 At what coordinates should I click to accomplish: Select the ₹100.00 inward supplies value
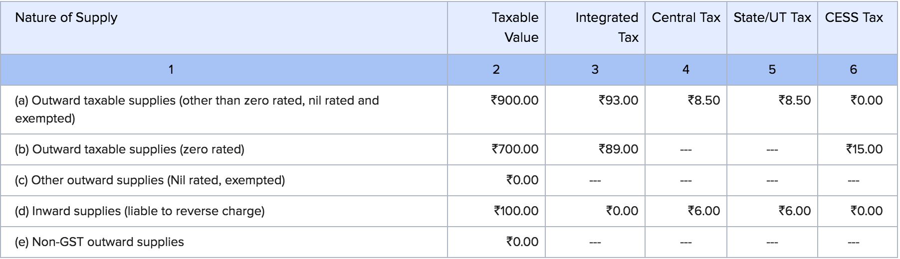click(x=516, y=211)
